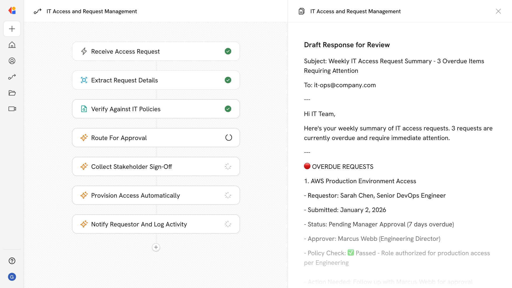Click the IT Access and Request Management breadcrumb title
This screenshot has height=288, width=512.
pos(91,11)
